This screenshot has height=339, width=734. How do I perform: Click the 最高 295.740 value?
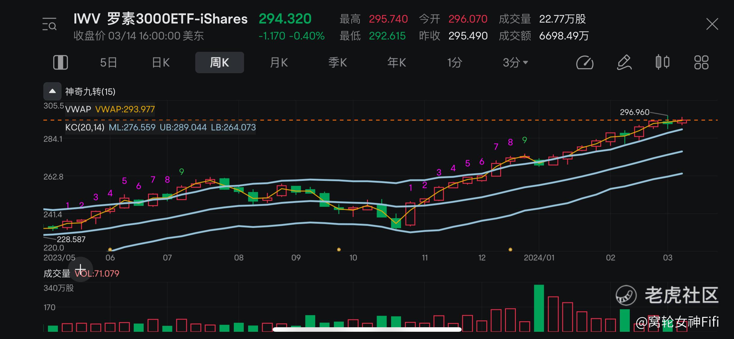[388, 19]
